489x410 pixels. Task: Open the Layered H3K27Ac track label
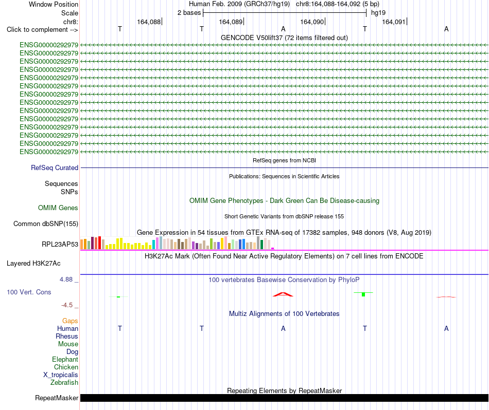[x=33, y=264]
